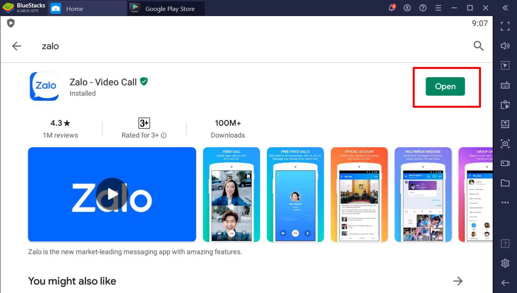Screen dimensions: 517x293
Task: Open the Official Account screenshot
Action: tap(359, 194)
